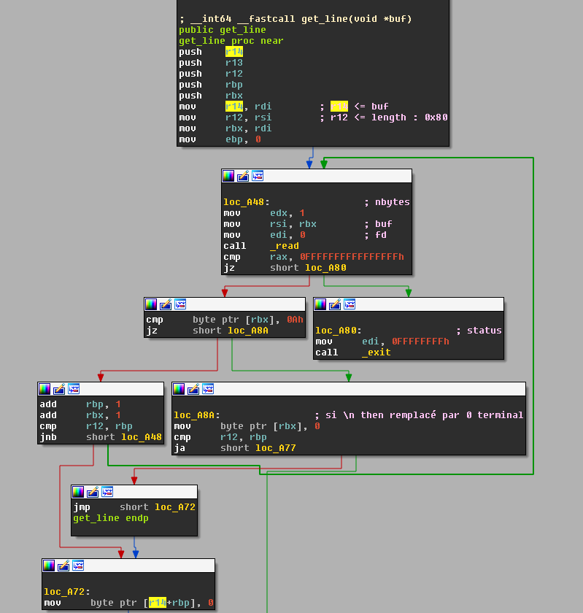Image resolution: width=583 pixels, height=613 pixels.
Task: Click edit pencil icon on jmp short loc_A72 block
Action: [93, 492]
